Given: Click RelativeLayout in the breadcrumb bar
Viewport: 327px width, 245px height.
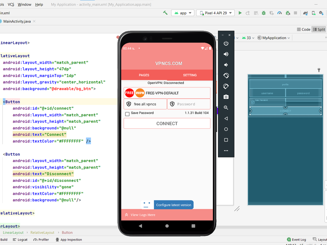Looking at the screenshot, I should [x=42, y=232].
